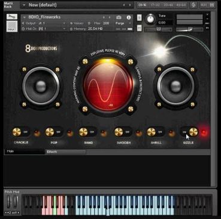Toggle the SWOOSH switch
Image resolution: width=221 pixels, height=219 pixels.
coord(123,132)
